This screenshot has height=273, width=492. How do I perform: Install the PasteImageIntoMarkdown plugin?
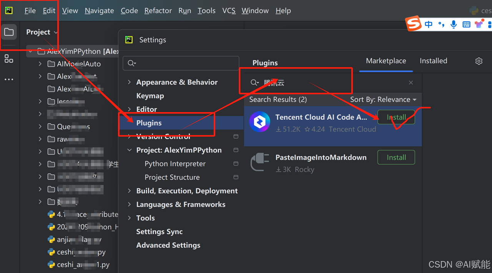(396, 157)
